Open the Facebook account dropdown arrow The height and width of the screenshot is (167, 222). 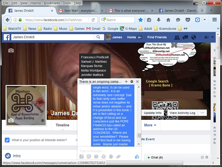pyautogui.click(x=212, y=37)
